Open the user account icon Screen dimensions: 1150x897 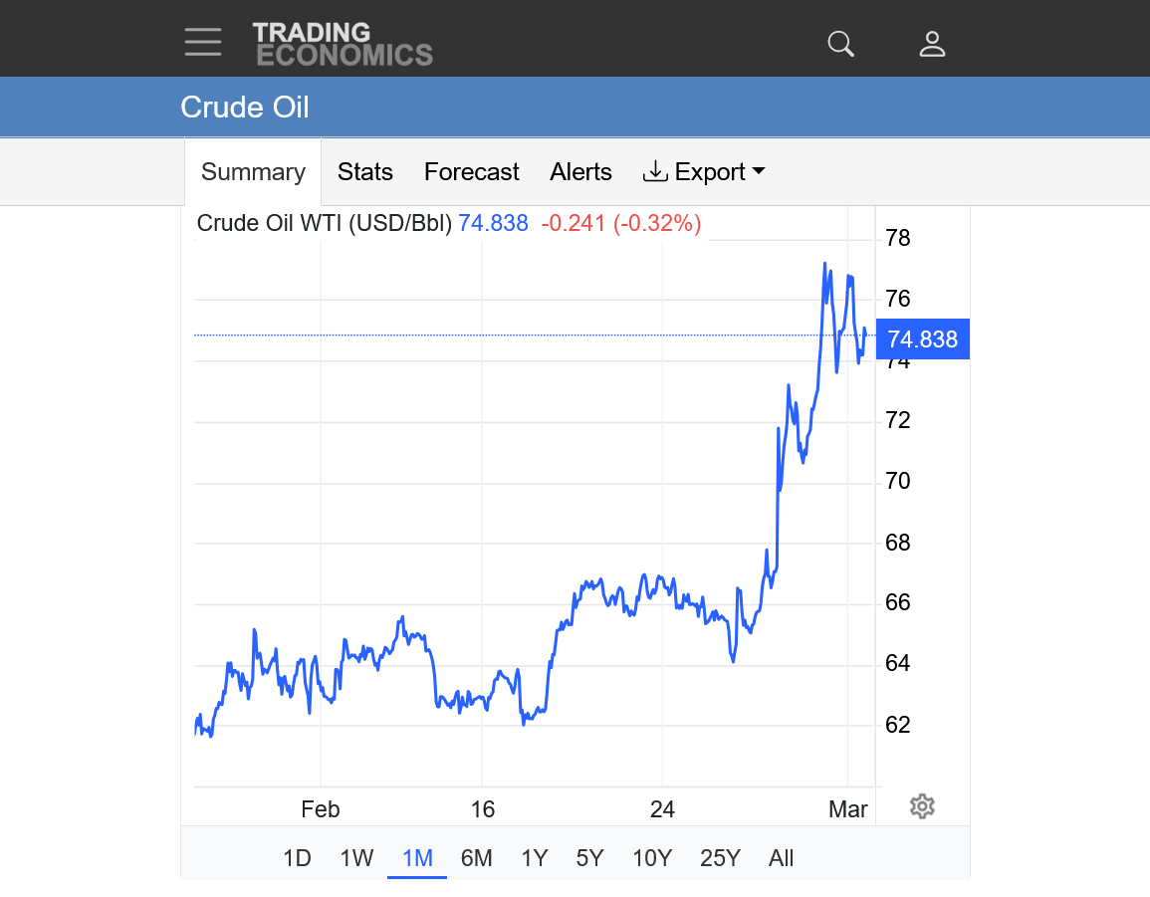click(932, 43)
